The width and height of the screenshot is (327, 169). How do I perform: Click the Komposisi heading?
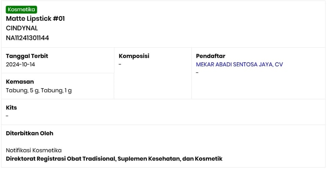point(134,56)
